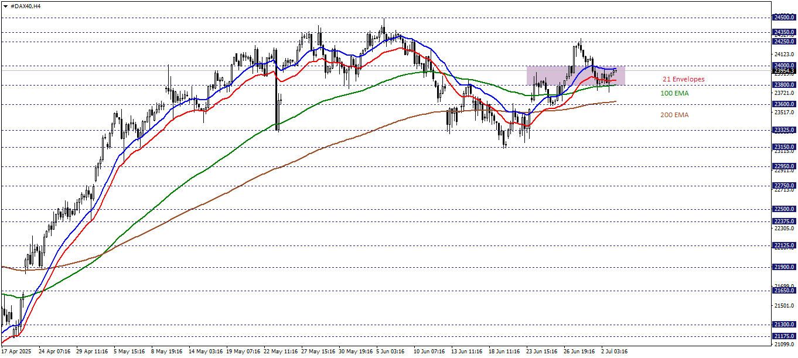The image size is (798, 358).
Task: Click the 2 Jul 03:16 time label
Action: pyautogui.click(x=615, y=352)
